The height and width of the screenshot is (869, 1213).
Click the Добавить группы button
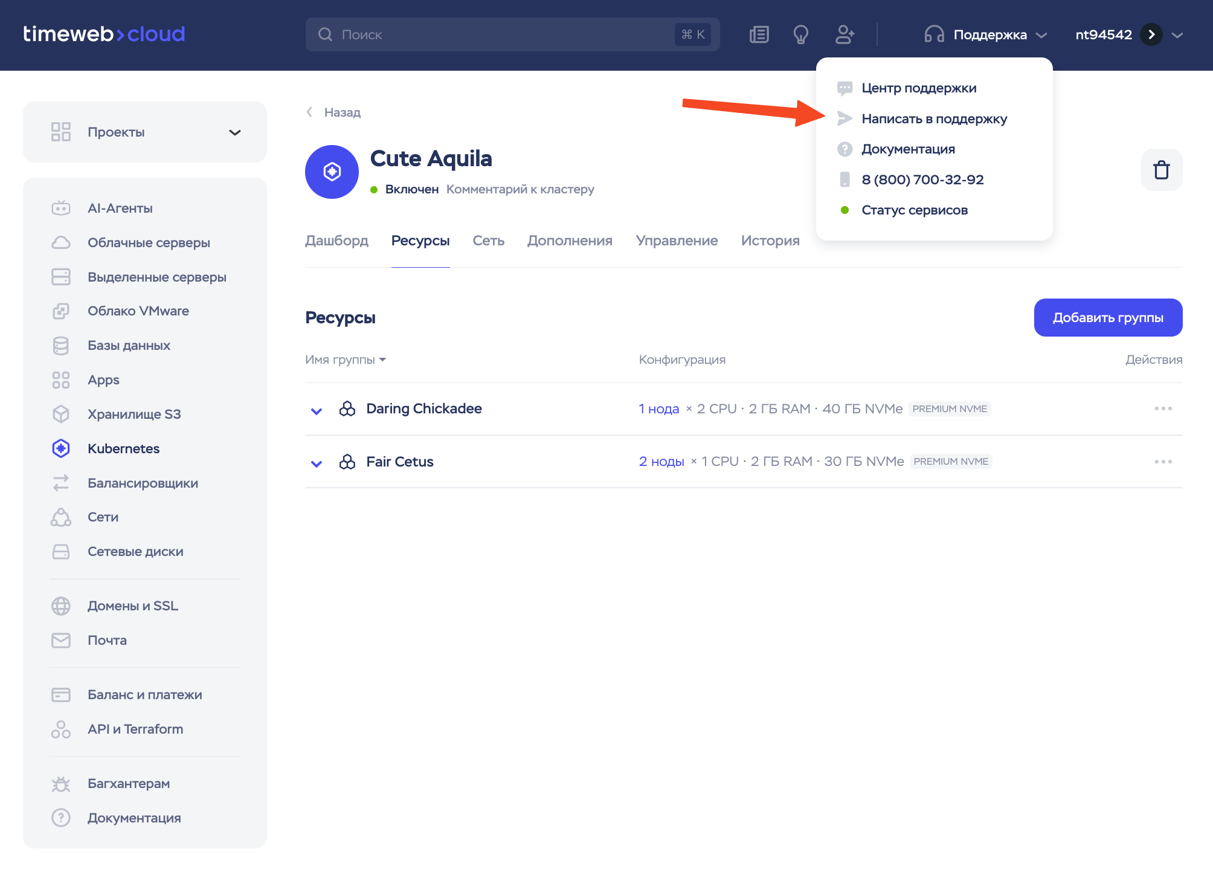[1107, 317]
